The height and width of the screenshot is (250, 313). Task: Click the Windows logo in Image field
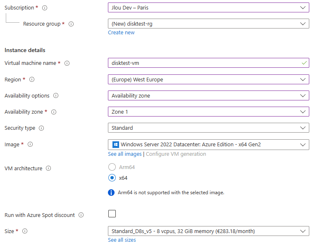click(x=116, y=145)
